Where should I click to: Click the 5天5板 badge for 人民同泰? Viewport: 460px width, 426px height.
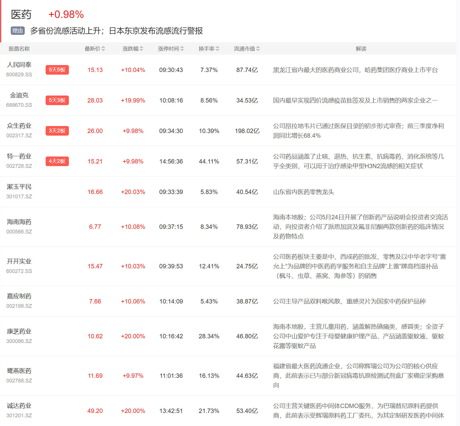pyautogui.click(x=57, y=70)
